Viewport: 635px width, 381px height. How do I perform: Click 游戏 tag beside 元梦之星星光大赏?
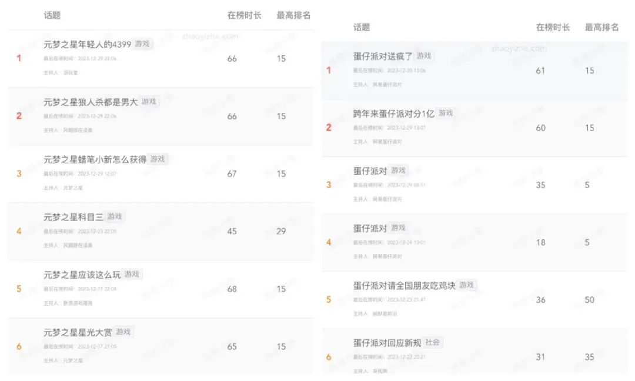tap(123, 332)
